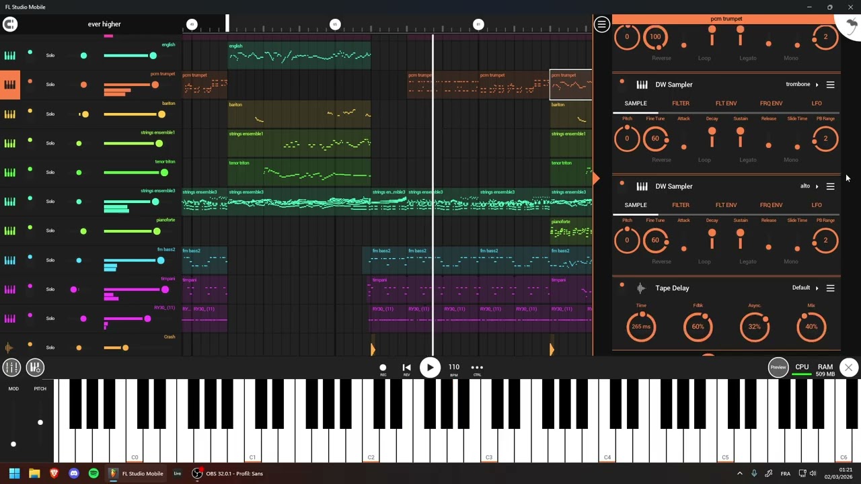Mute the english track
Viewport: 861px width, 484px height.
(x=30, y=52)
